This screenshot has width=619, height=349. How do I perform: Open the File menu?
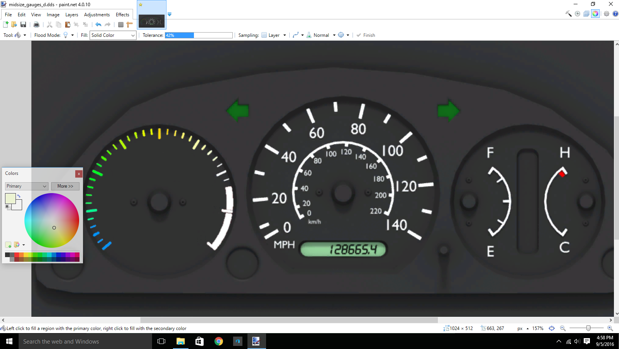(9, 15)
